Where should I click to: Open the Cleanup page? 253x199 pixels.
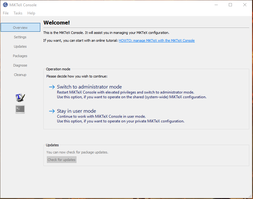pos(20,75)
